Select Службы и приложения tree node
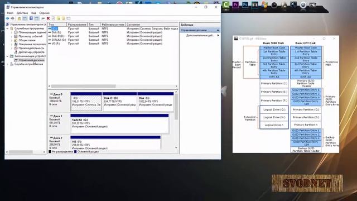 tap(28, 64)
